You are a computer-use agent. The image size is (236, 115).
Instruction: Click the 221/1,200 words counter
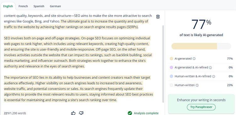pyautogui.click(x=15, y=113)
